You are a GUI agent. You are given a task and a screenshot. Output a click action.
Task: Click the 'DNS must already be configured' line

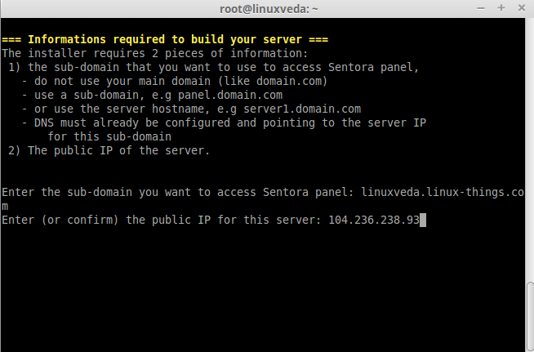click(224, 123)
